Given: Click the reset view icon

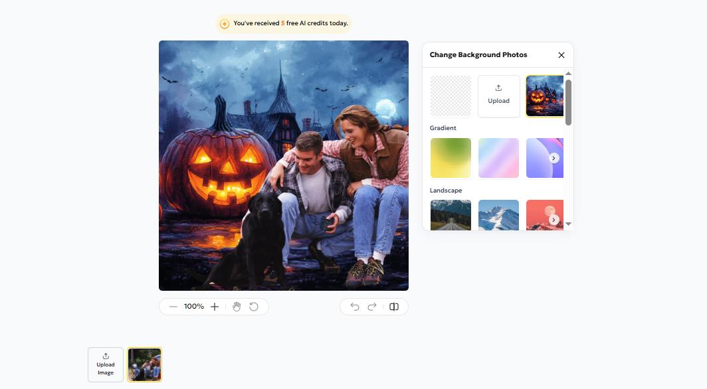Looking at the screenshot, I should coord(254,306).
